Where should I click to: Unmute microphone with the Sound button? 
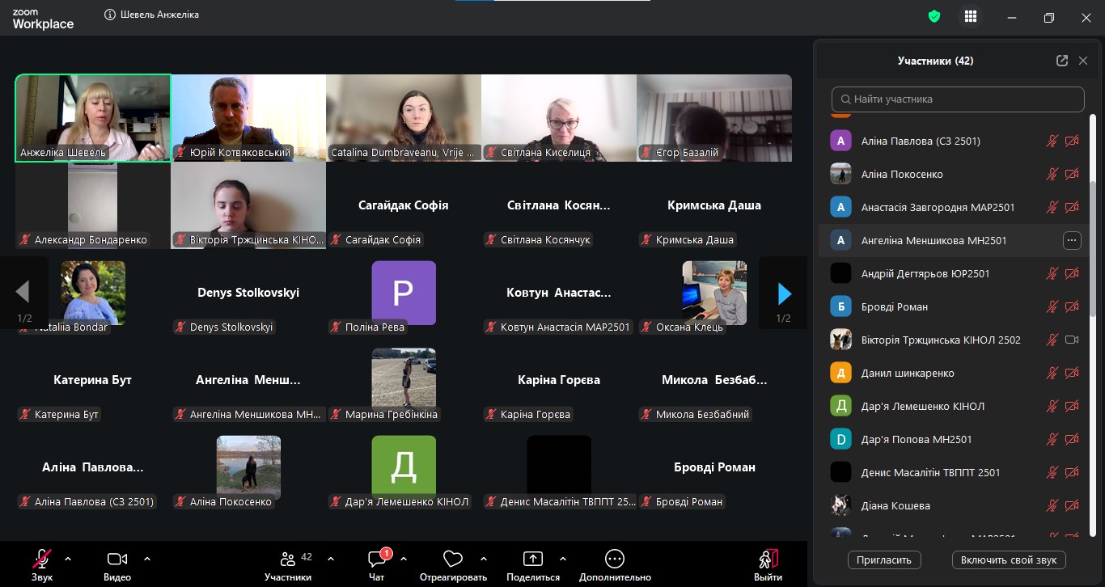(42, 560)
